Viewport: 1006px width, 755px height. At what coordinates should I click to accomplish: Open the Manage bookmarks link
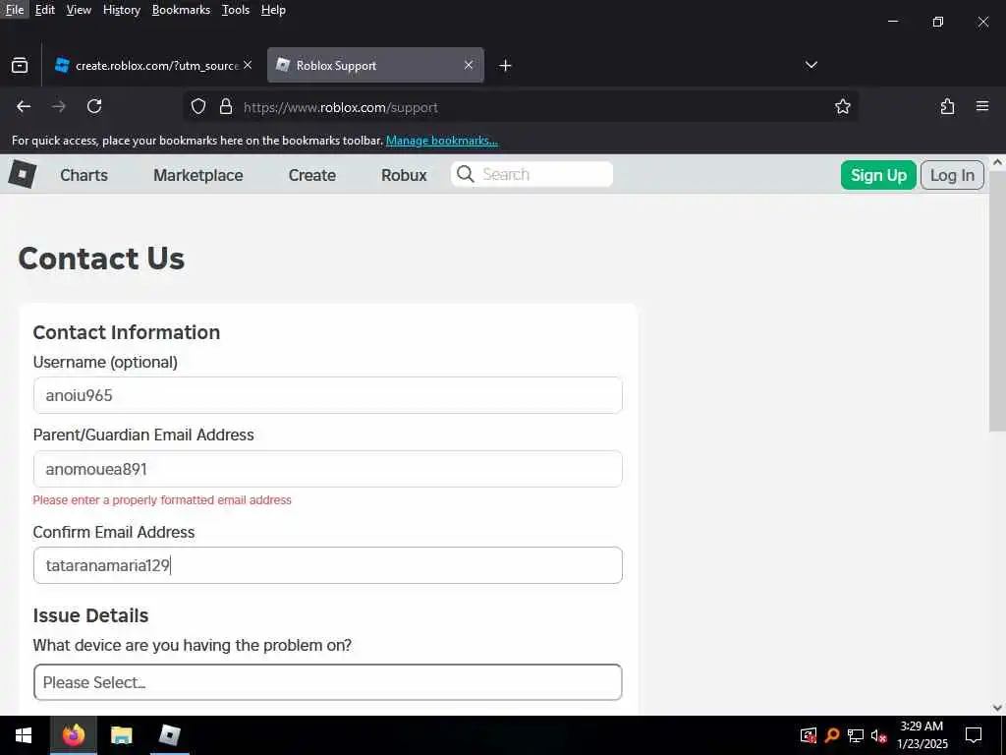coord(441,140)
